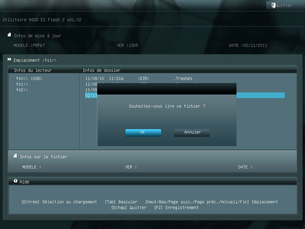Click the dialog question Souhaitez-vous lire ce fichier
305x229 pixels.
coord(167,106)
